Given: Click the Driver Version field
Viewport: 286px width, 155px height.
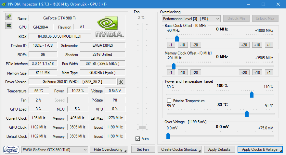Looking at the screenshot, I should tap(72, 82).
